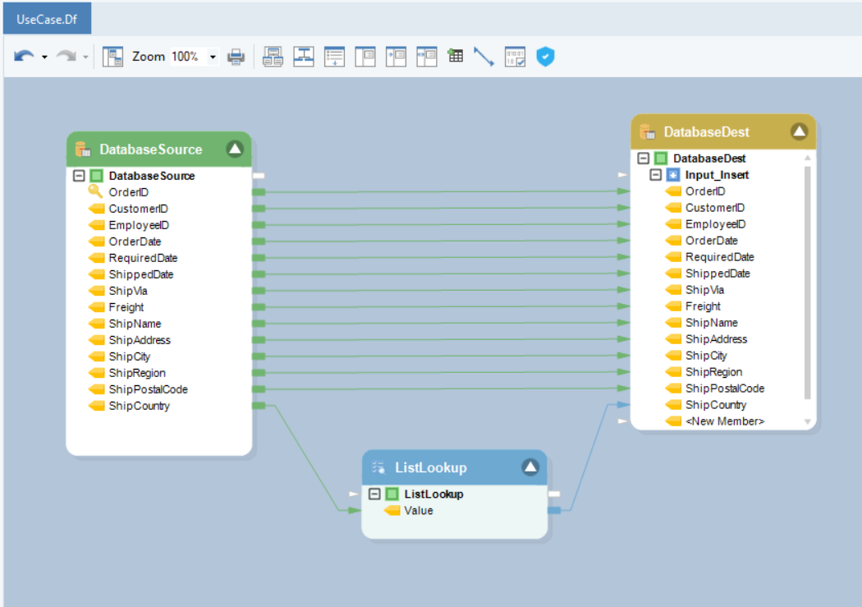Collapse the DatabaseSource object with header triangle
Image resolution: width=862 pixels, height=607 pixels.
coord(235,149)
